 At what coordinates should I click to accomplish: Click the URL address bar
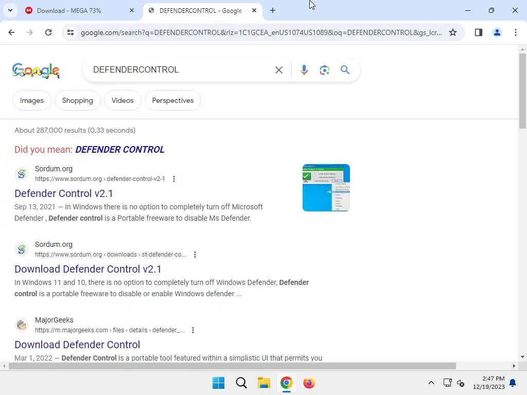261,32
